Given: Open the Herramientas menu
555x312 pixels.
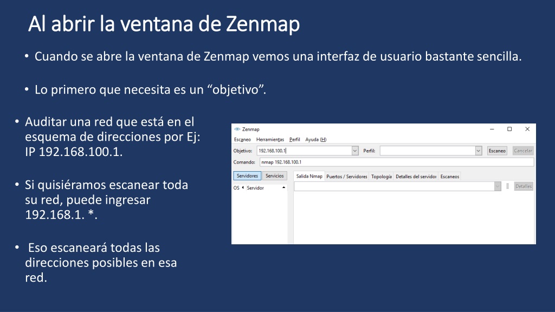Looking at the screenshot, I should 270,139.
